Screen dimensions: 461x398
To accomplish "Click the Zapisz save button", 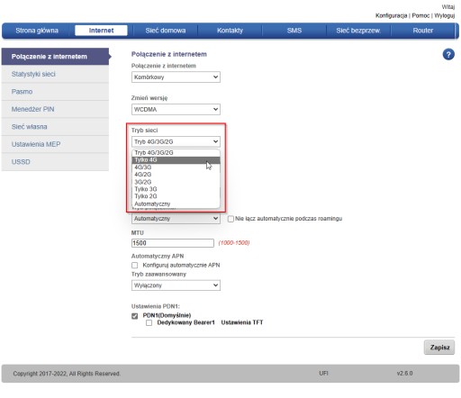I will [439, 348].
